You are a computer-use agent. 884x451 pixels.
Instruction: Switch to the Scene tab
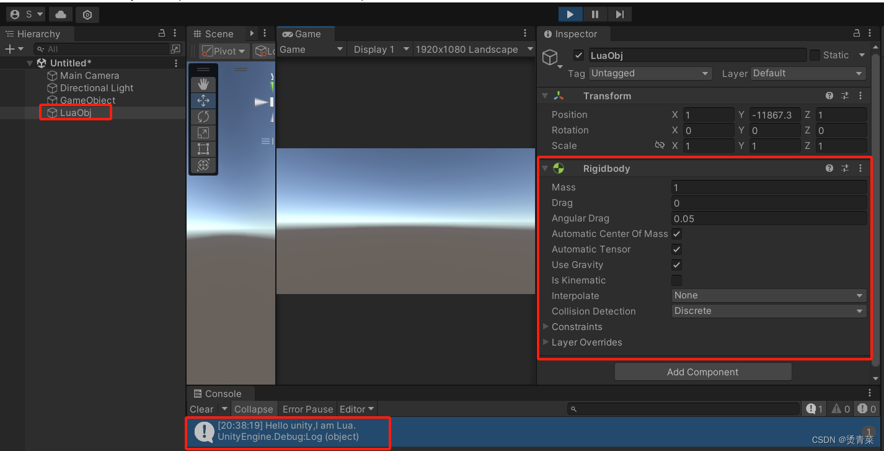coord(214,34)
